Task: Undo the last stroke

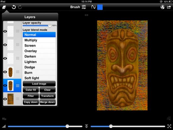Action: [14, 7]
